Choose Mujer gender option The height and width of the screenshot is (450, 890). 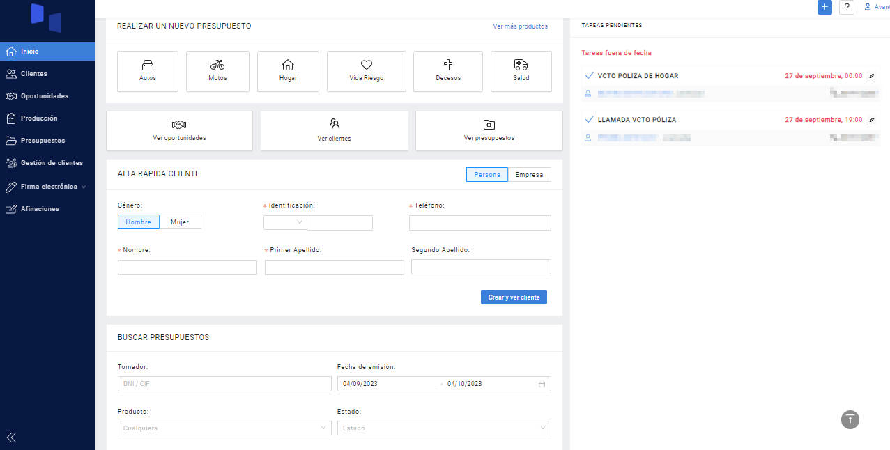(180, 222)
